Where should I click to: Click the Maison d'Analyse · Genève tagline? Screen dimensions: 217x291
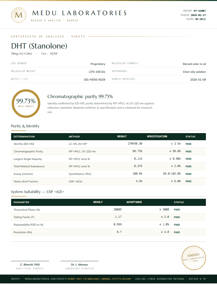point(55,21)
